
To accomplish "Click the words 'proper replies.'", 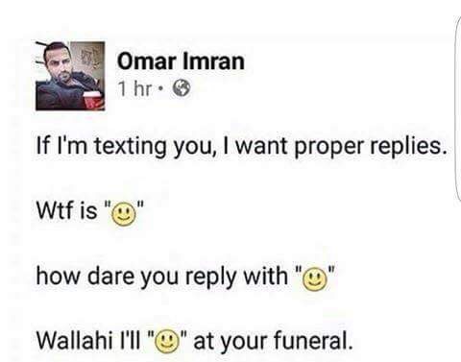I will pyautogui.click(x=370, y=148).
